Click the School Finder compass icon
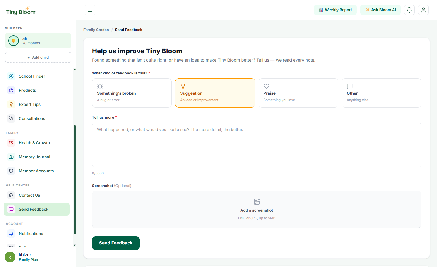 (11, 76)
